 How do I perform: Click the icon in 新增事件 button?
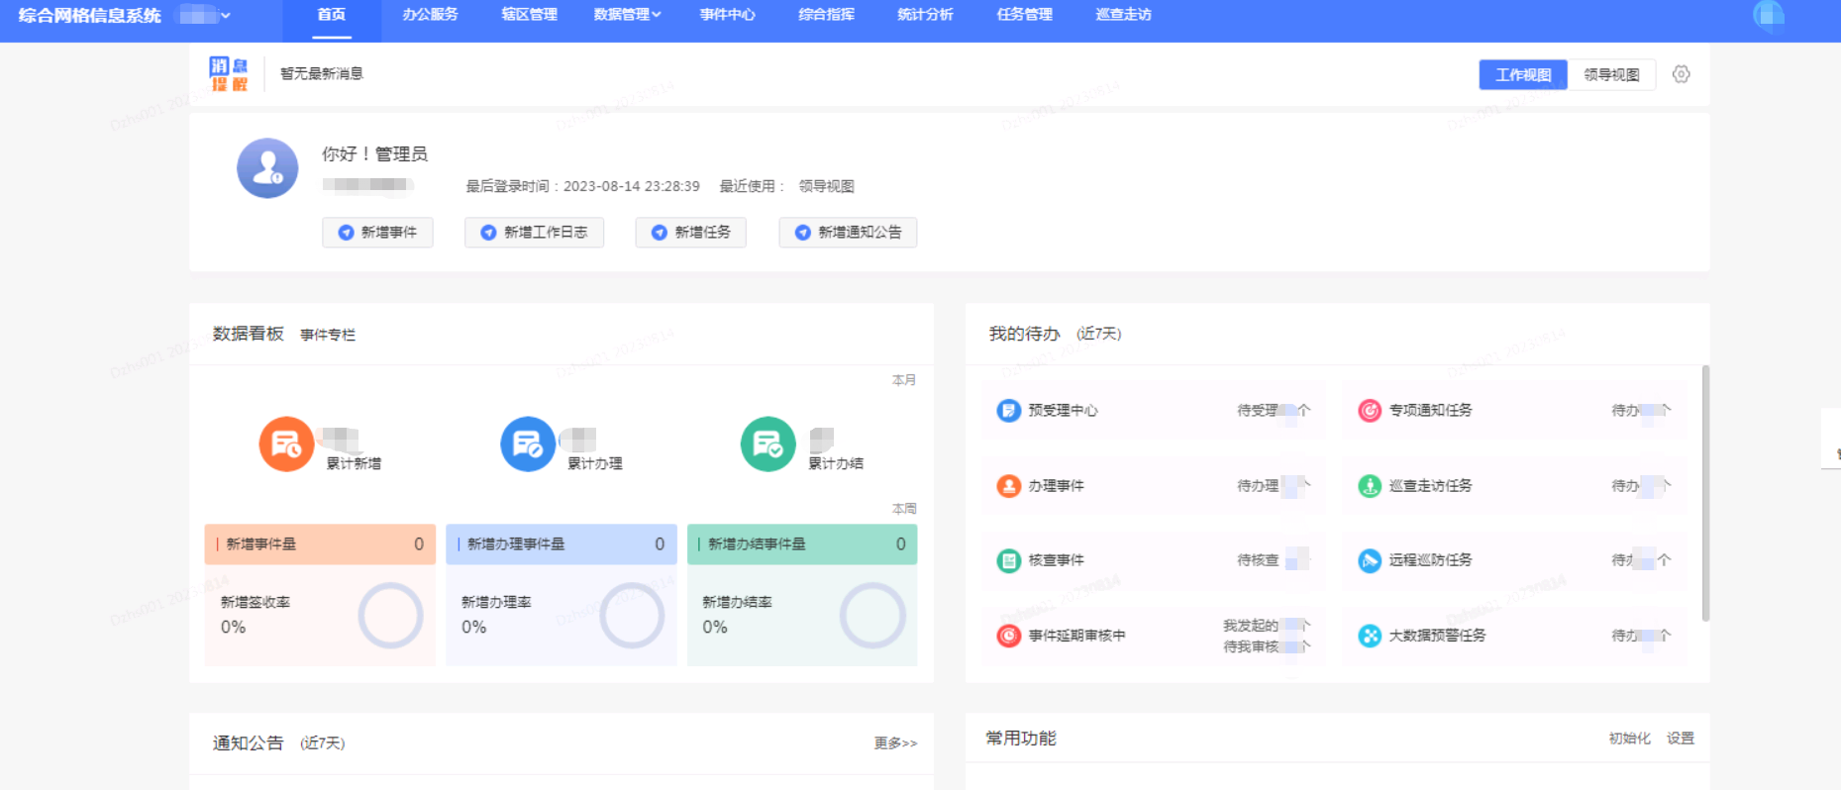point(346,233)
